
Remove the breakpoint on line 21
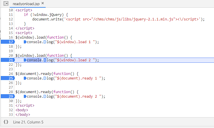click(x=8, y=60)
